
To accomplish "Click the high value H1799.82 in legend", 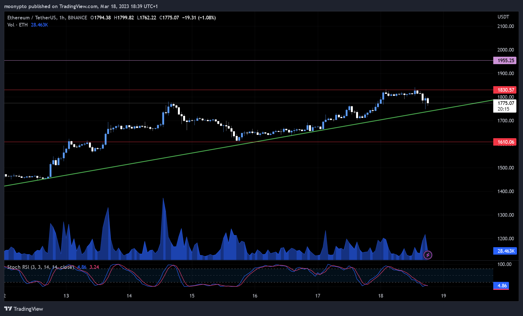I will [x=124, y=18].
